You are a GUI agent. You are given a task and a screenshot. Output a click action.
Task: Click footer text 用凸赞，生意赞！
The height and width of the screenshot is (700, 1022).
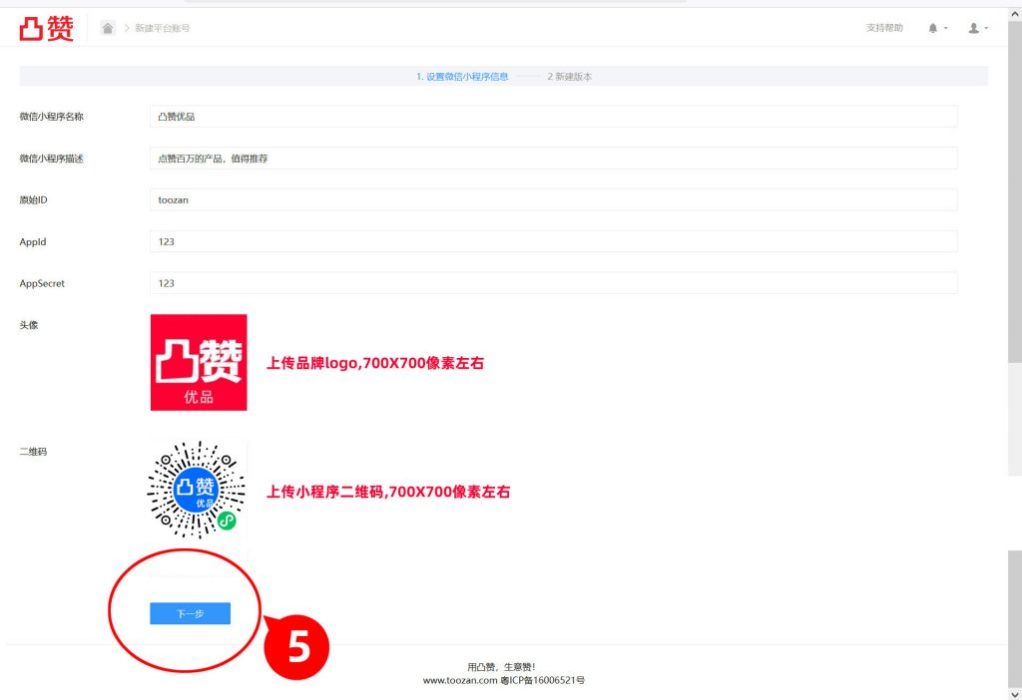tap(501, 667)
